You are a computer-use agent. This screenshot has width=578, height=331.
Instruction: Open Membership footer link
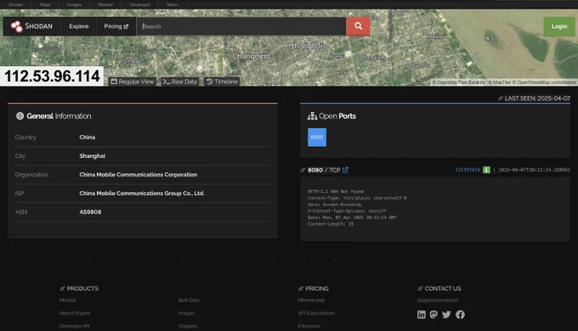tap(311, 300)
